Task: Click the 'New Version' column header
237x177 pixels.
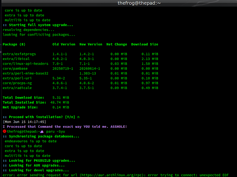Action: [91, 44]
